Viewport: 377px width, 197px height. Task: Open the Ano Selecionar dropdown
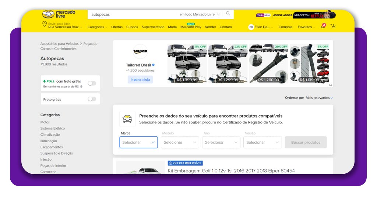[x=221, y=142]
